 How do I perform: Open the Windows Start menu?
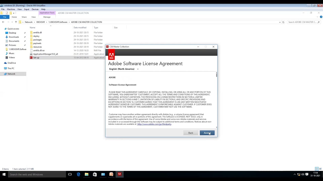click(4, 174)
